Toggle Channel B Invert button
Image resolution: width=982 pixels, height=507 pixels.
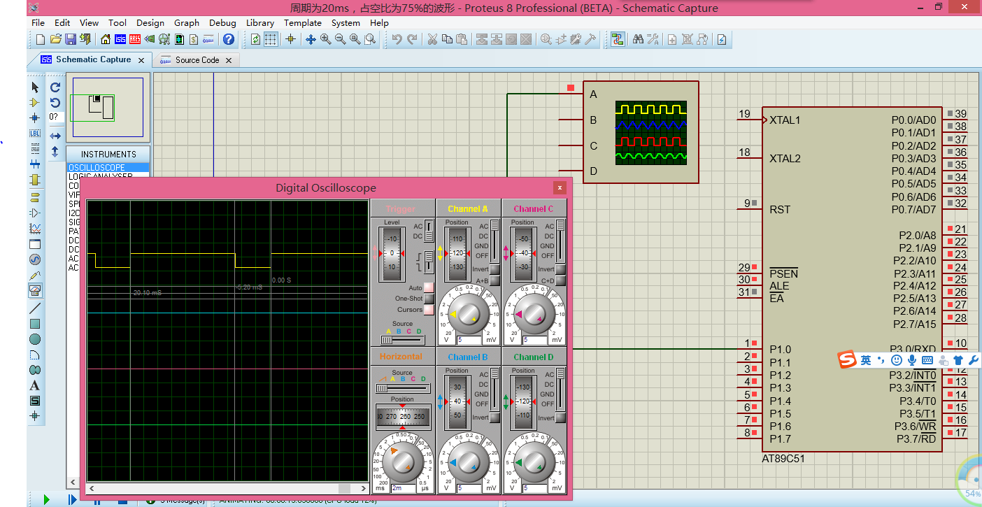tap(494, 417)
